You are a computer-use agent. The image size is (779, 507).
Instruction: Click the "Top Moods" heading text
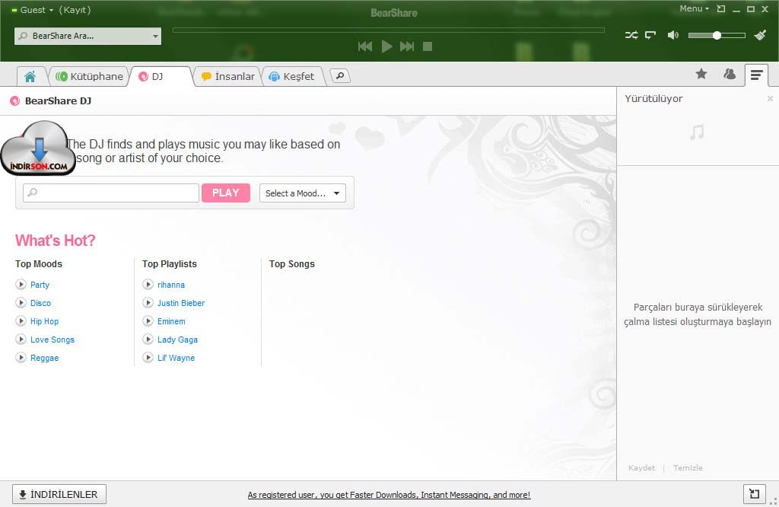coord(39,264)
